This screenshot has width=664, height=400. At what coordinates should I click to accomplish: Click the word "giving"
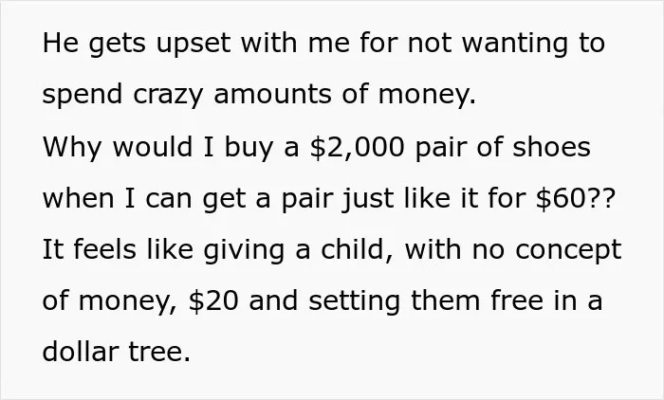tap(244, 250)
